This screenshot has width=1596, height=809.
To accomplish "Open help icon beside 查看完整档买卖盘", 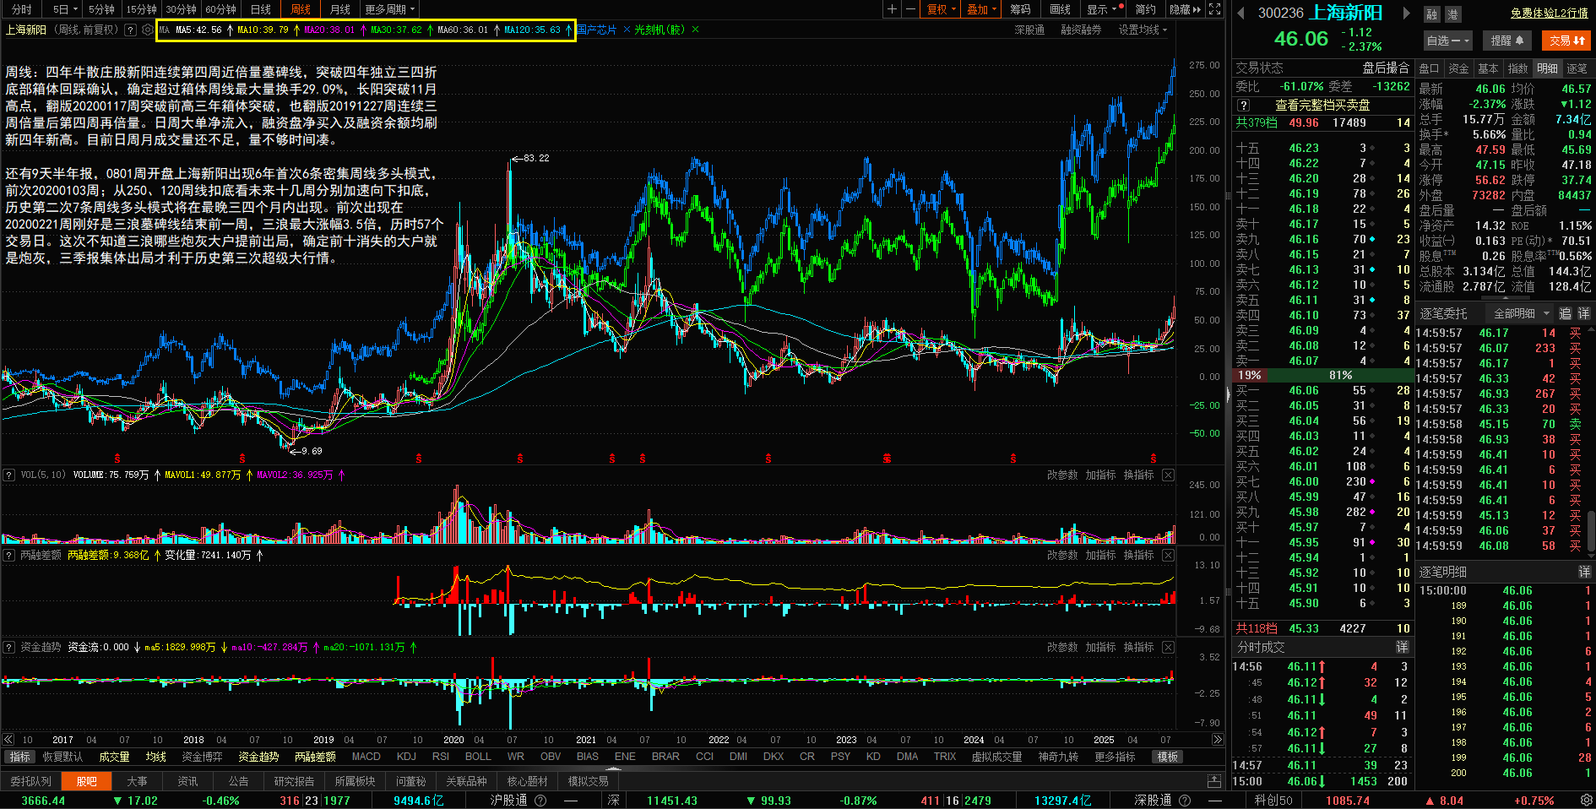I will pos(1243,106).
